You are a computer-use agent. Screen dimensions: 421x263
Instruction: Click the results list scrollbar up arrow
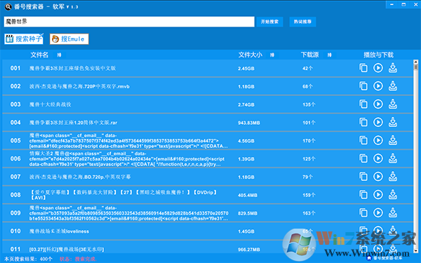[416, 62]
